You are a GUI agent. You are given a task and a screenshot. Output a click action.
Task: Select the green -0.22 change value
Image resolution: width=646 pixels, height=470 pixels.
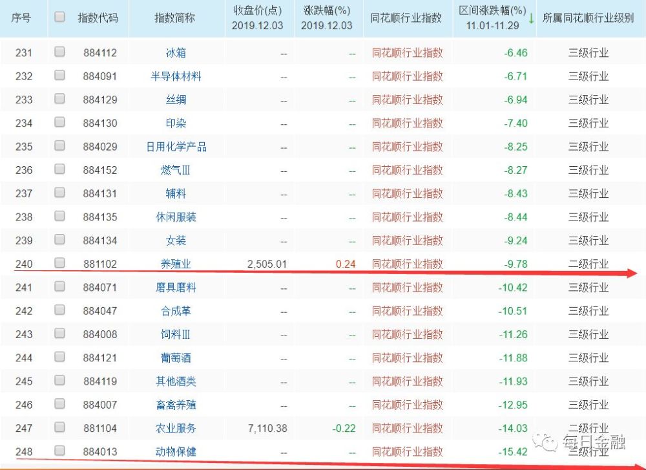click(x=344, y=429)
